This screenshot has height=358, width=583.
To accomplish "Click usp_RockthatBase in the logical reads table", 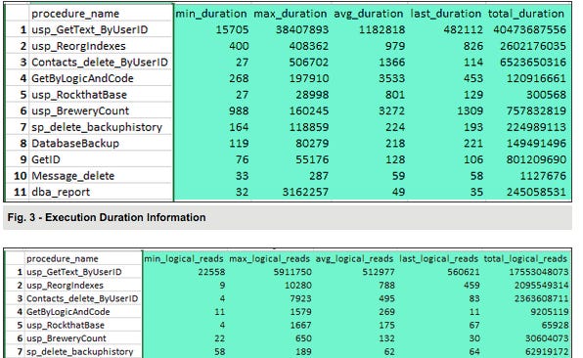I will pos(66,326).
